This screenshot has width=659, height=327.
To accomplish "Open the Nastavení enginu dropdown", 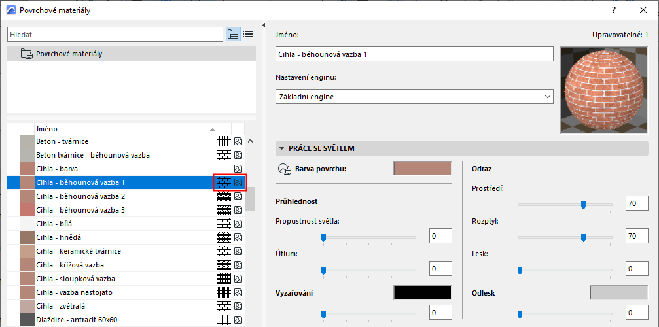I will coord(414,97).
